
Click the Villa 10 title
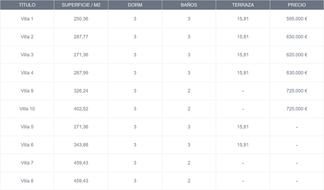pos(27,109)
